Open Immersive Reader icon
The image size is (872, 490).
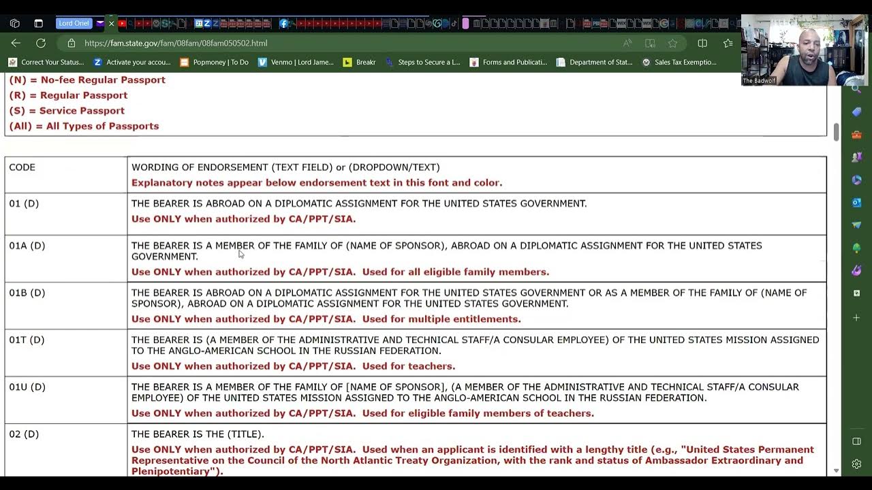[650, 43]
